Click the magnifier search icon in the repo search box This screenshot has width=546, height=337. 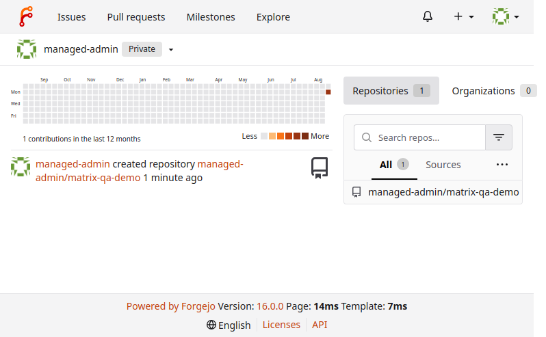click(x=366, y=137)
